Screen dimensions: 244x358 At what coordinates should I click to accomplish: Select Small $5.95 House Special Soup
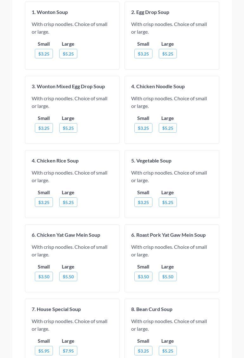coord(44,351)
